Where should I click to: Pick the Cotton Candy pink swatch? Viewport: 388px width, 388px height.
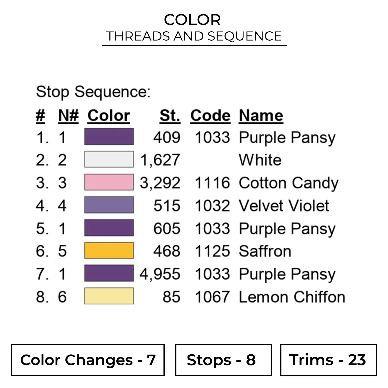[x=109, y=182]
